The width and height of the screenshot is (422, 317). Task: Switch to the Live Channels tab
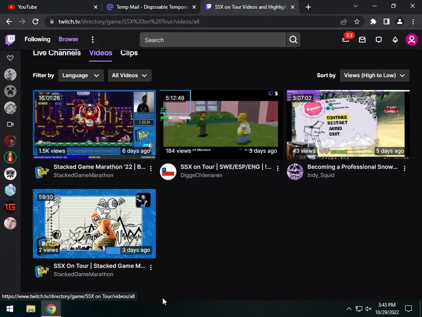57,53
